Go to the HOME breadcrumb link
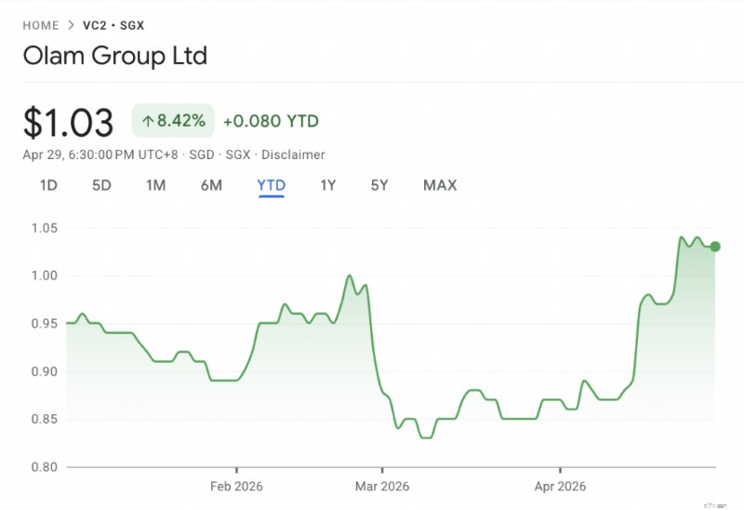The image size is (744, 510). 41,25
